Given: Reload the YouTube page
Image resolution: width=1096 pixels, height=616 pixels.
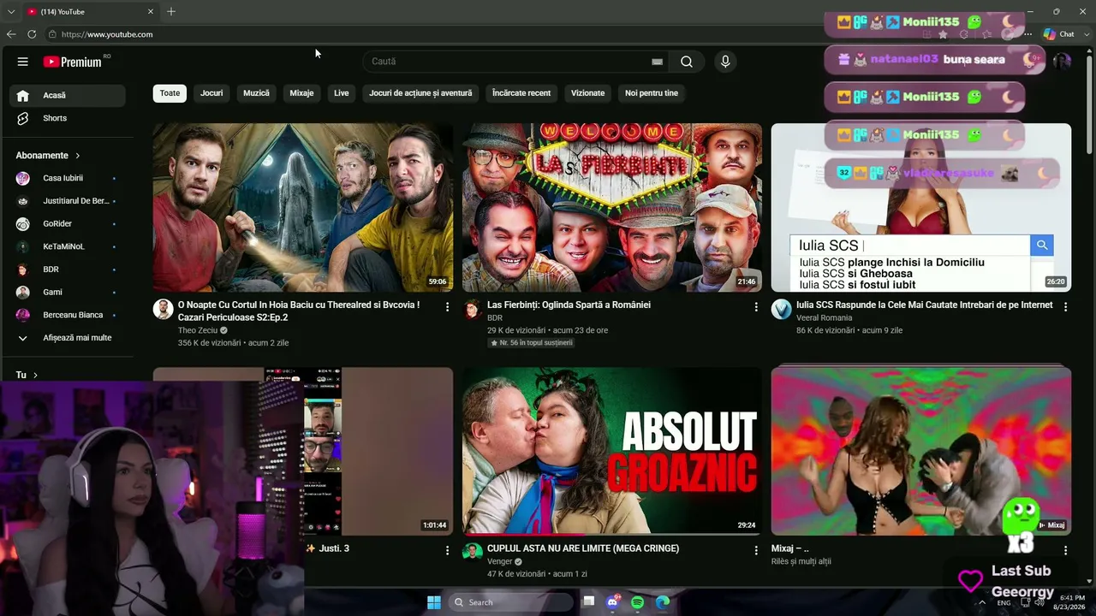Looking at the screenshot, I should 32,34.
